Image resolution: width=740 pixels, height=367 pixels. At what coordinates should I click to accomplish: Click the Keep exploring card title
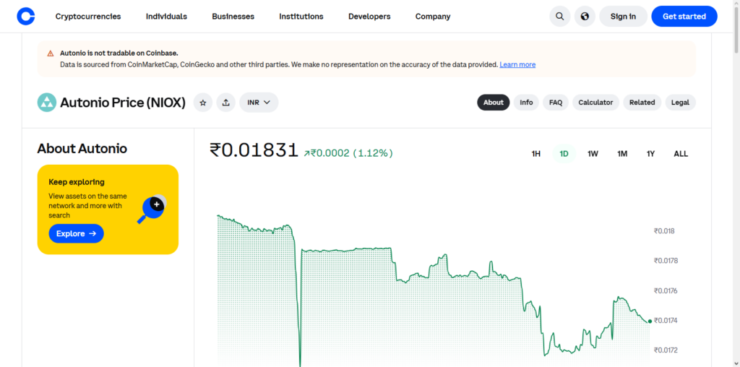[x=77, y=182]
